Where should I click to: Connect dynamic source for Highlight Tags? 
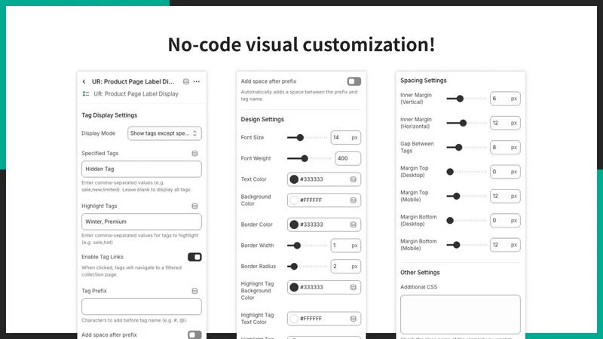click(194, 206)
